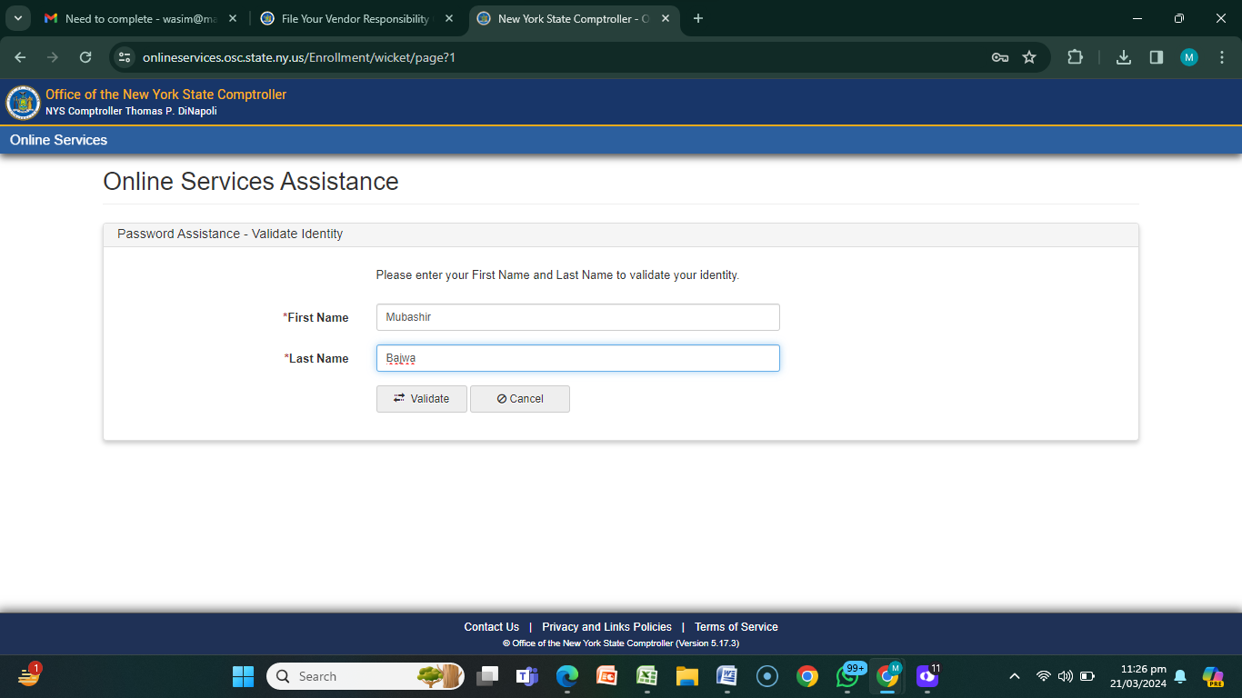The width and height of the screenshot is (1242, 698).
Task: Toggle the browser side panel
Action: 1156,57
